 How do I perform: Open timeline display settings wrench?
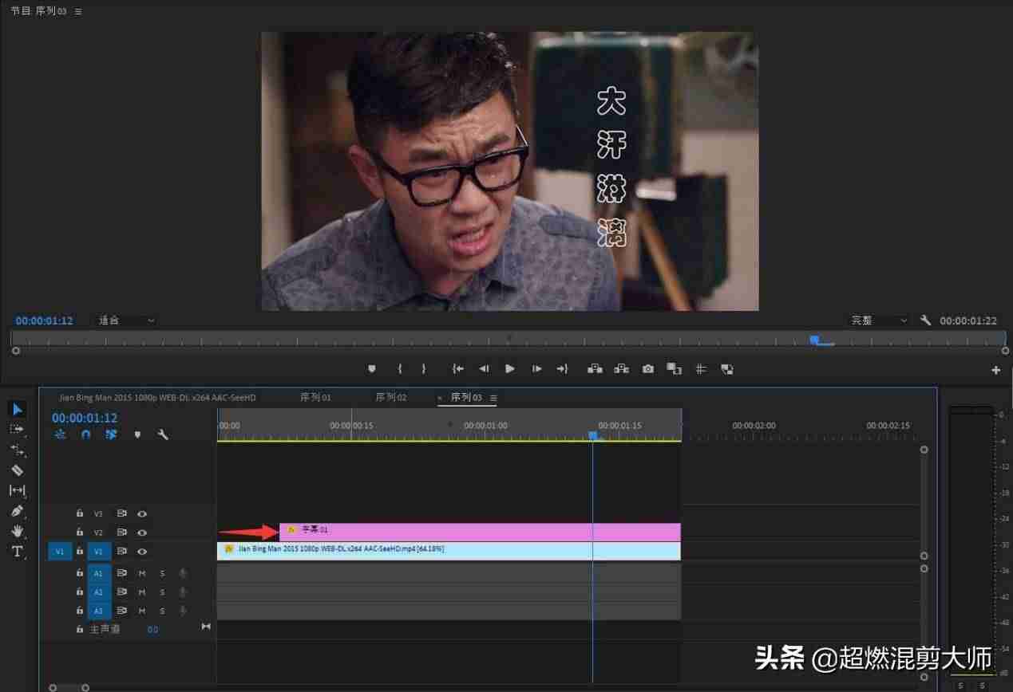point(163,434)
